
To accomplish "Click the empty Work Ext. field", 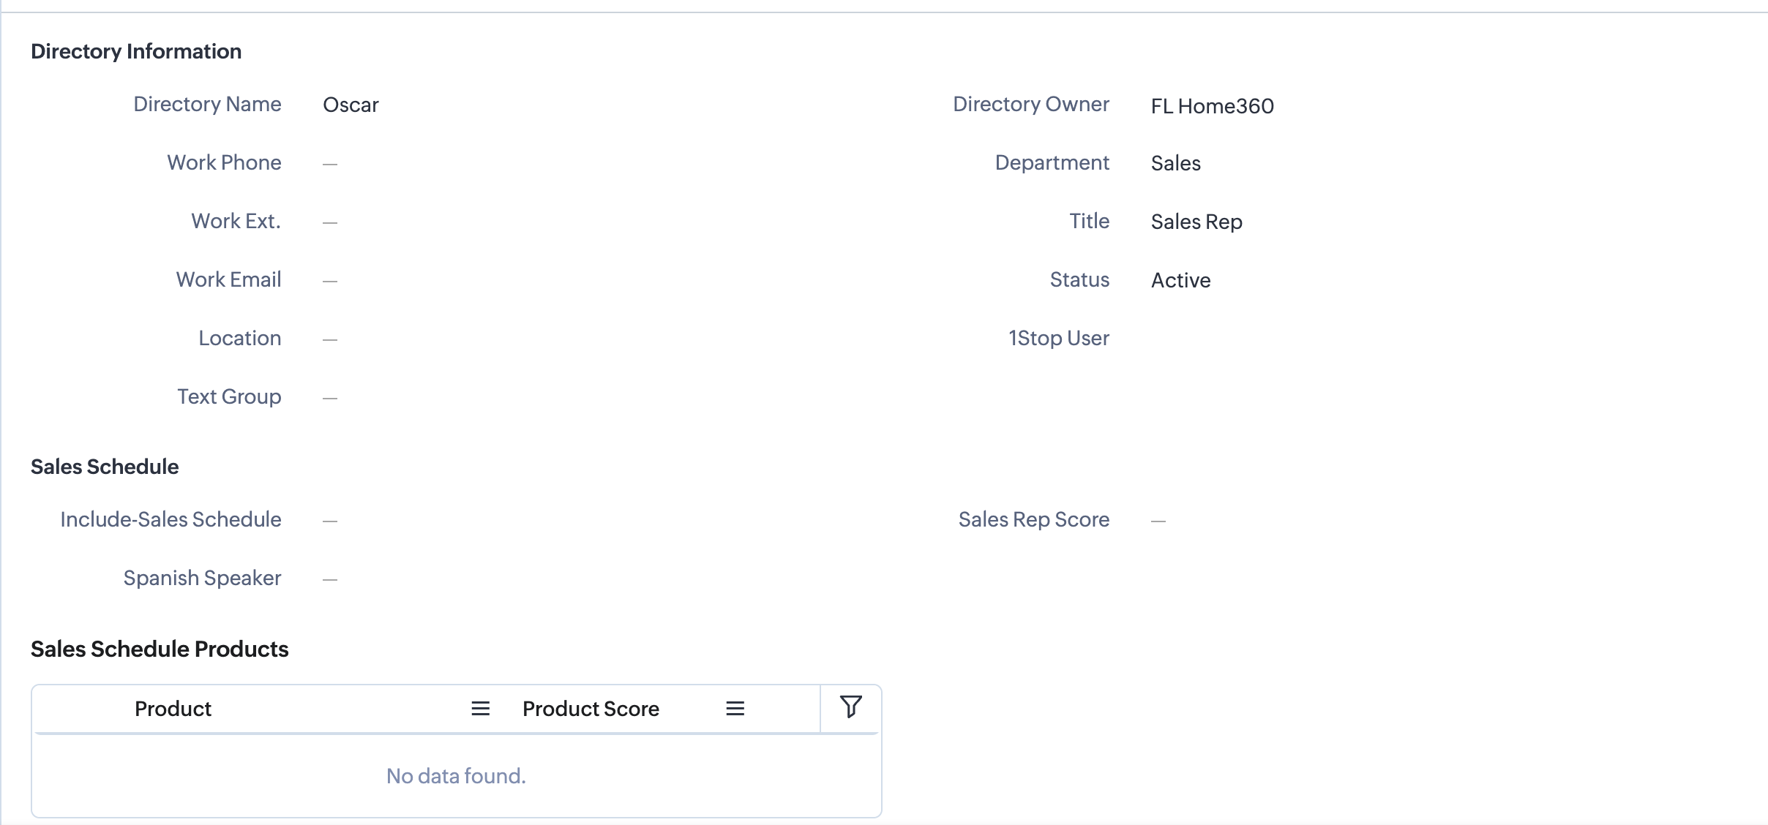I will 330,222.
